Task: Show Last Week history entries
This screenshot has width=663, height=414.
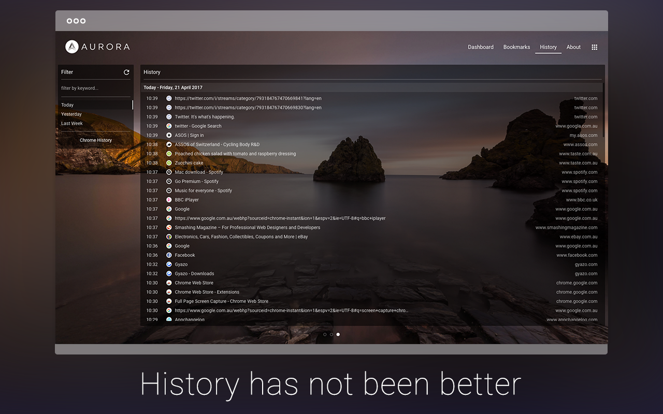Action: [71, 123]
